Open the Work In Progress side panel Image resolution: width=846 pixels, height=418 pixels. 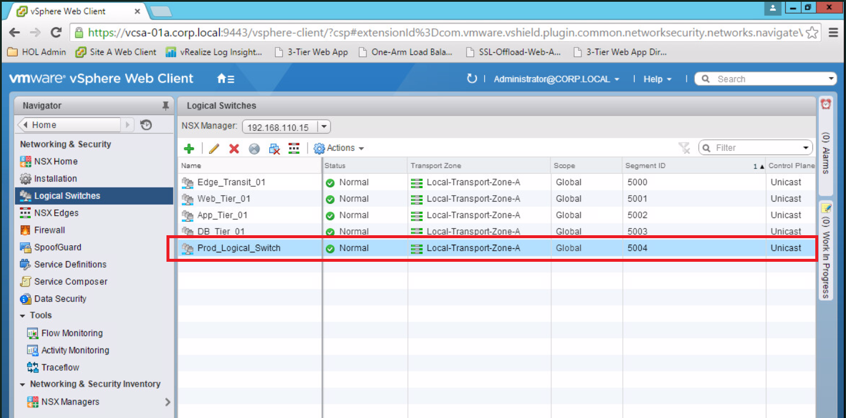[x=826, y=250]
